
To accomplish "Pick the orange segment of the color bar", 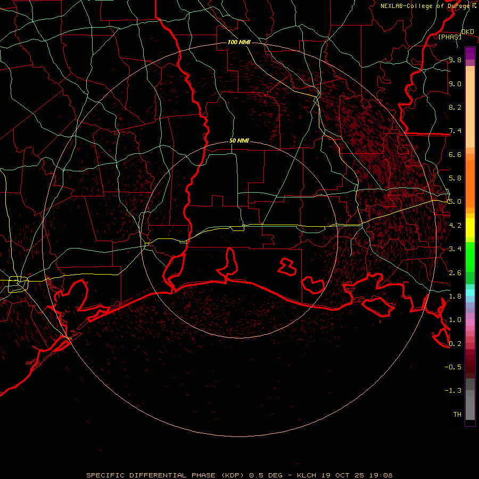I will [x=470, y=184].
